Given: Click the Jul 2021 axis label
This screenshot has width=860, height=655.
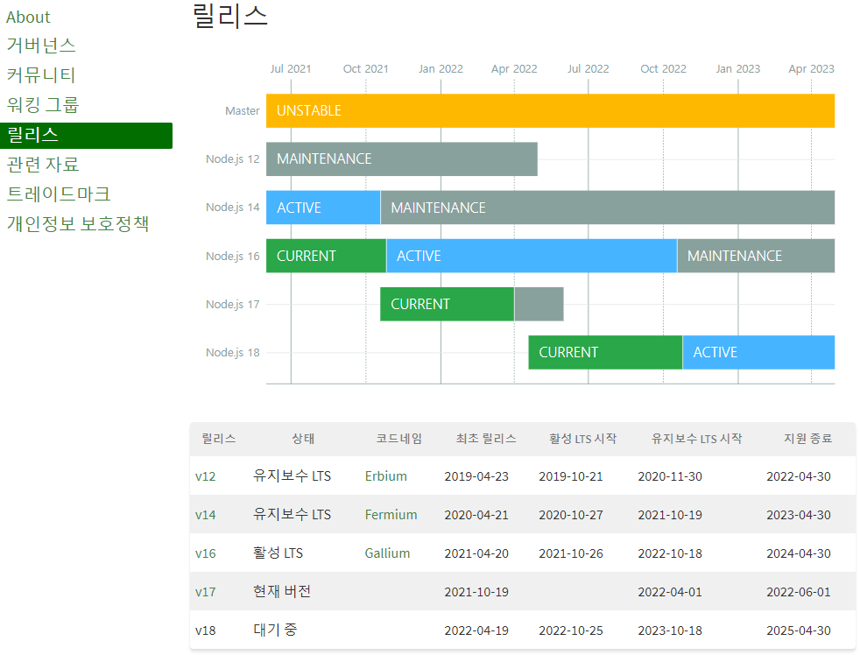Looking at the screenshot, I should pyautogui.click(x=290, y=68).
